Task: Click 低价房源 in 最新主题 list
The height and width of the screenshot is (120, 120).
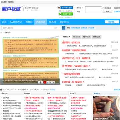Action: (x=6, y=98)
